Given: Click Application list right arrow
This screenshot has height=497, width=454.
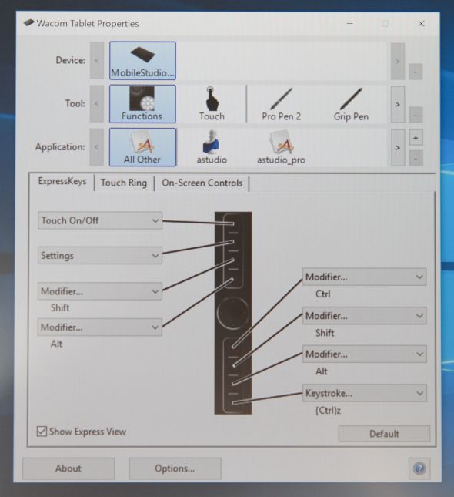Looking at the screenshot, I should (x=398, y=147).
